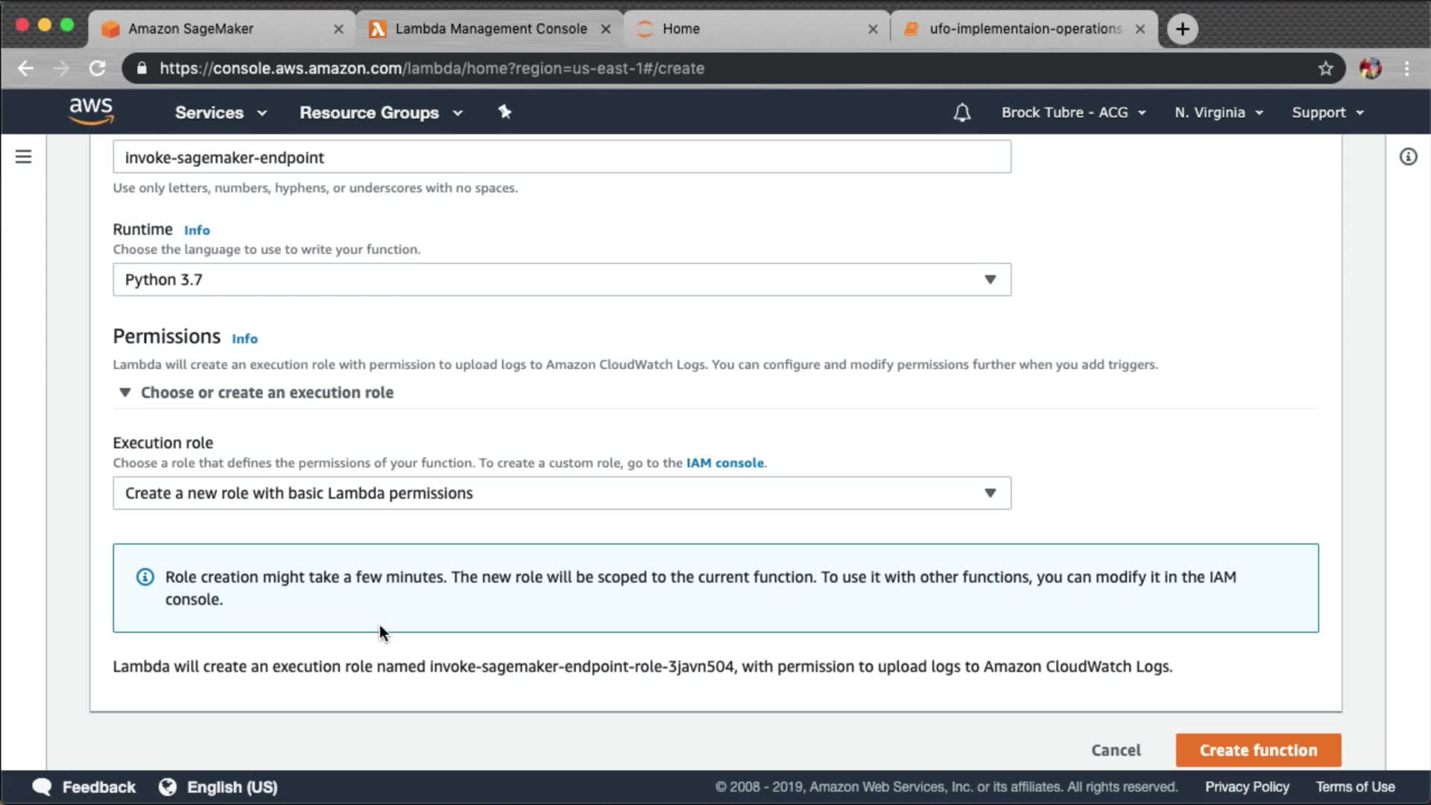
Task: Bookmark page with the star icon
Action: 1325,69
